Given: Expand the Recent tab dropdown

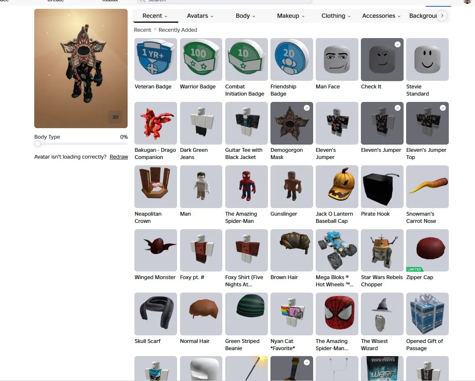Looking at the screenshot, I should click(155, 16).
